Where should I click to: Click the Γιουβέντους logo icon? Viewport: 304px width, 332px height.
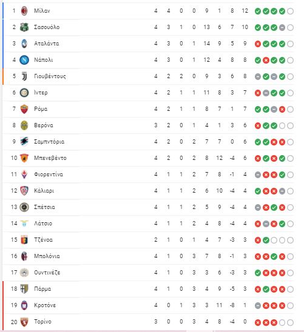[x=24, y=76]
